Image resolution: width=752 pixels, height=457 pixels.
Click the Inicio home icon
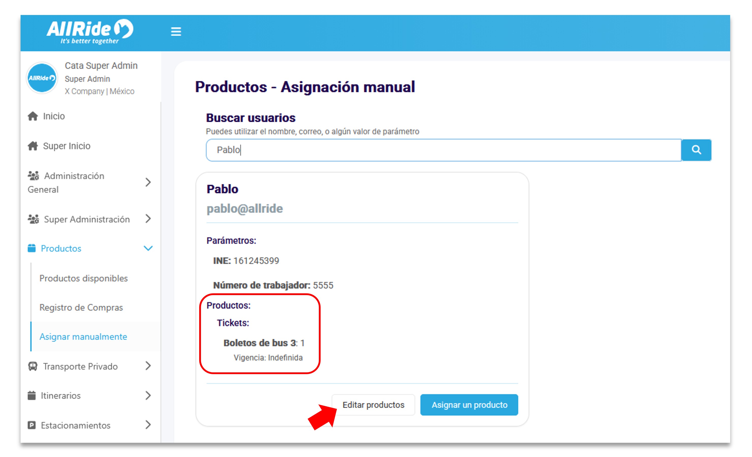33,116
